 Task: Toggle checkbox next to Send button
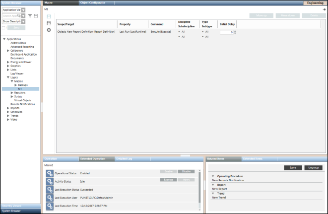click(x=4, y=28)
